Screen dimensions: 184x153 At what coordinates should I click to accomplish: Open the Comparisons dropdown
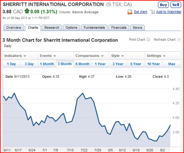[x=92, y=56]
